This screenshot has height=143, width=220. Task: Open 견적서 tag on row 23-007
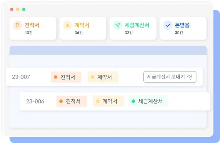[66, 77]
